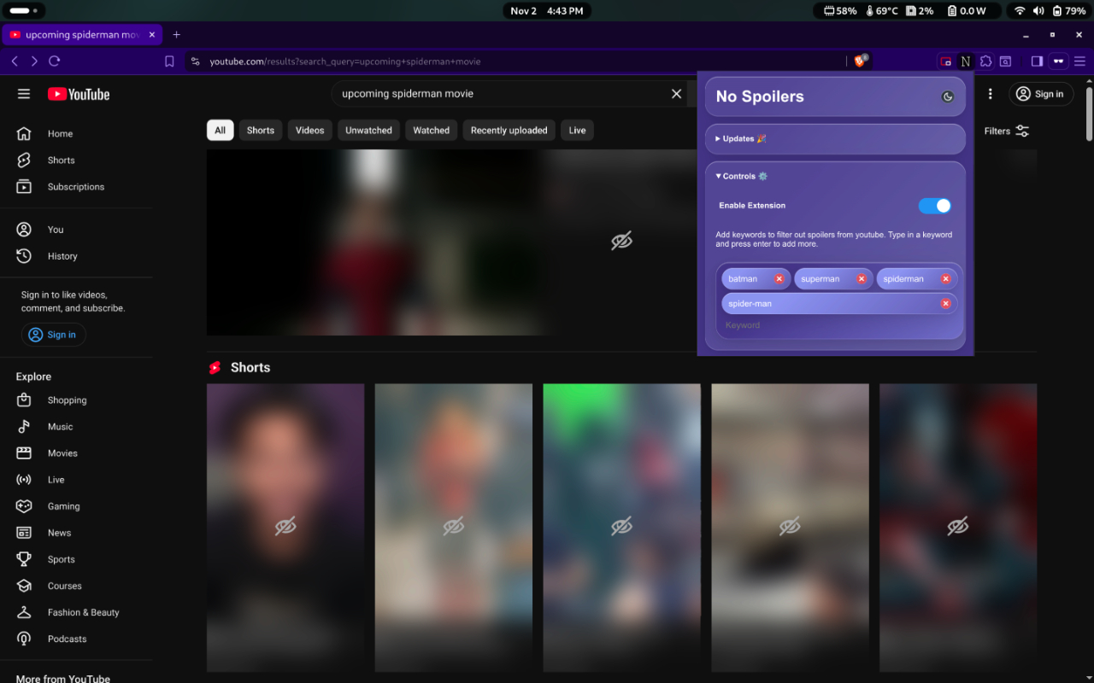The width and height of the screenshot is (1094, 683).
Task: Clear the YouTube search box
Action: pyautogui.click(x=676, y=94)
